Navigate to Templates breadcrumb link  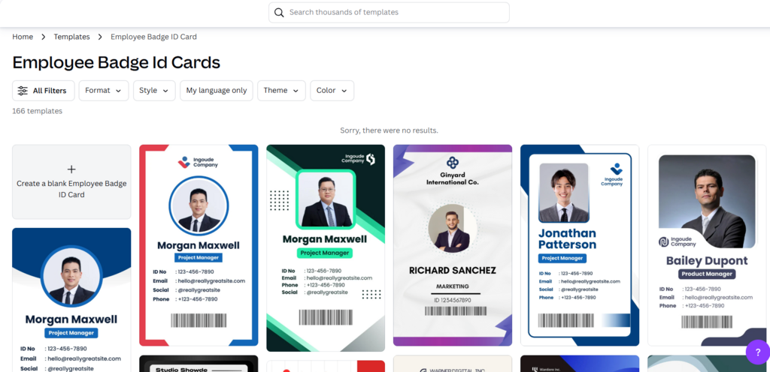pyautogui.click(x=71, y=37)
